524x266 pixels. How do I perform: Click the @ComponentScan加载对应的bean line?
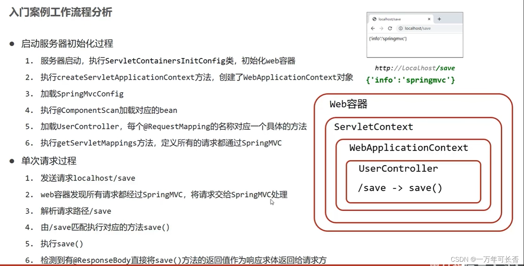(109, 110)
